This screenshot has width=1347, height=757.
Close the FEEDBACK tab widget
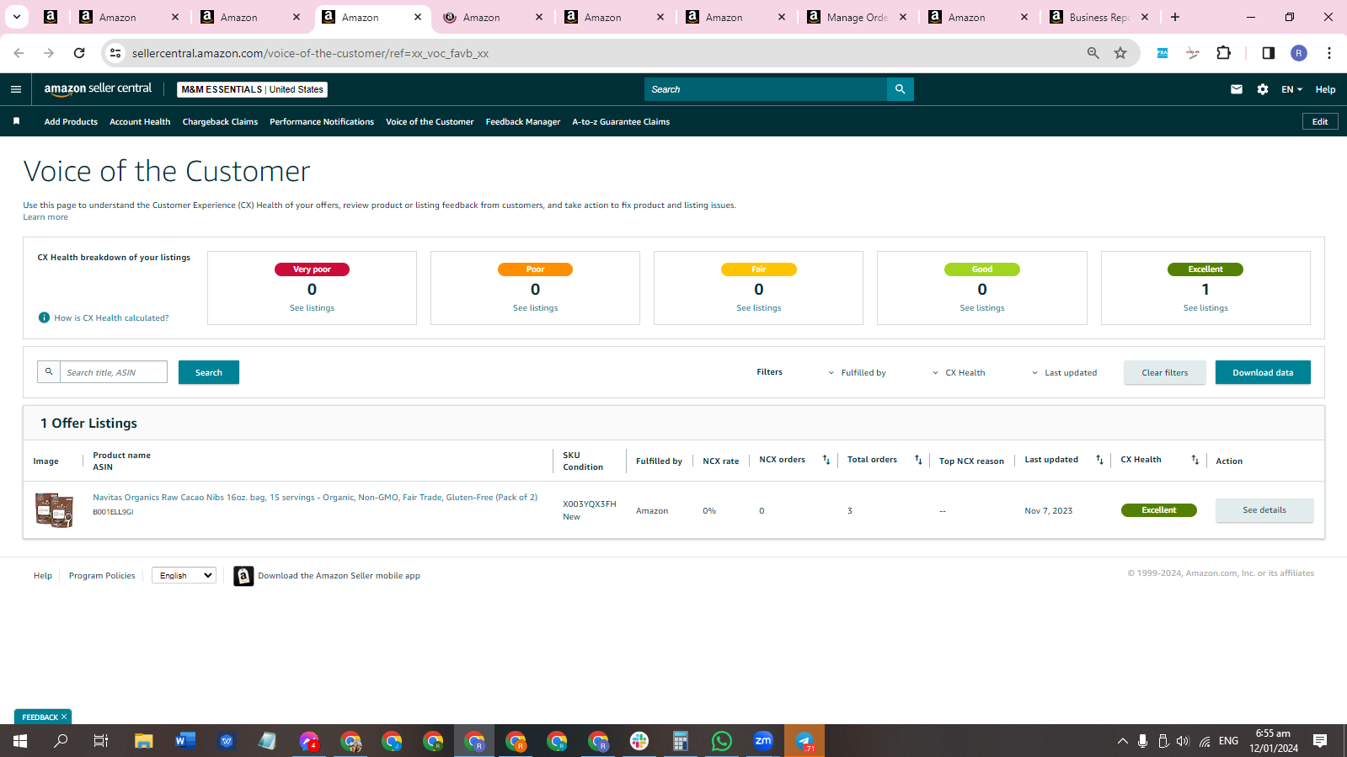(64, 717)
